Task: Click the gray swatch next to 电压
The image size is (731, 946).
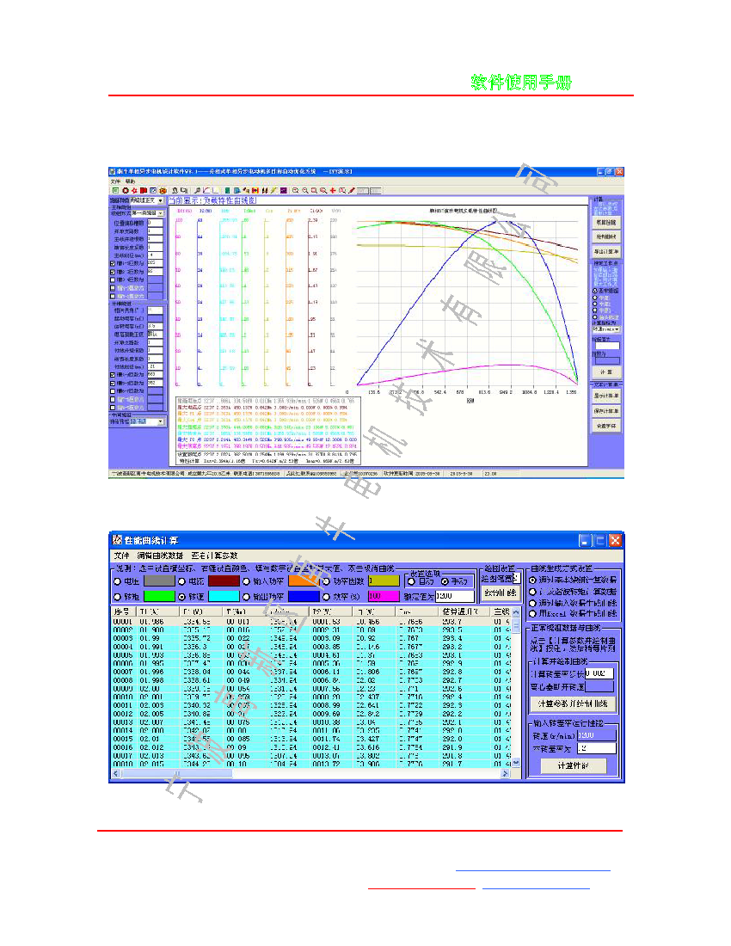Action: (159, 581)
